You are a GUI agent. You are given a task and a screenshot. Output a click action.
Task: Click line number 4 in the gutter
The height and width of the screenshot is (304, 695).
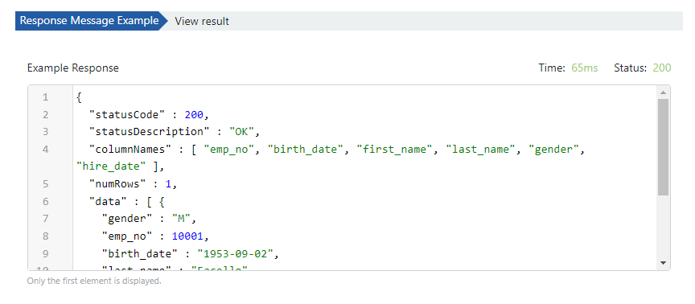[x=46, y=150]
